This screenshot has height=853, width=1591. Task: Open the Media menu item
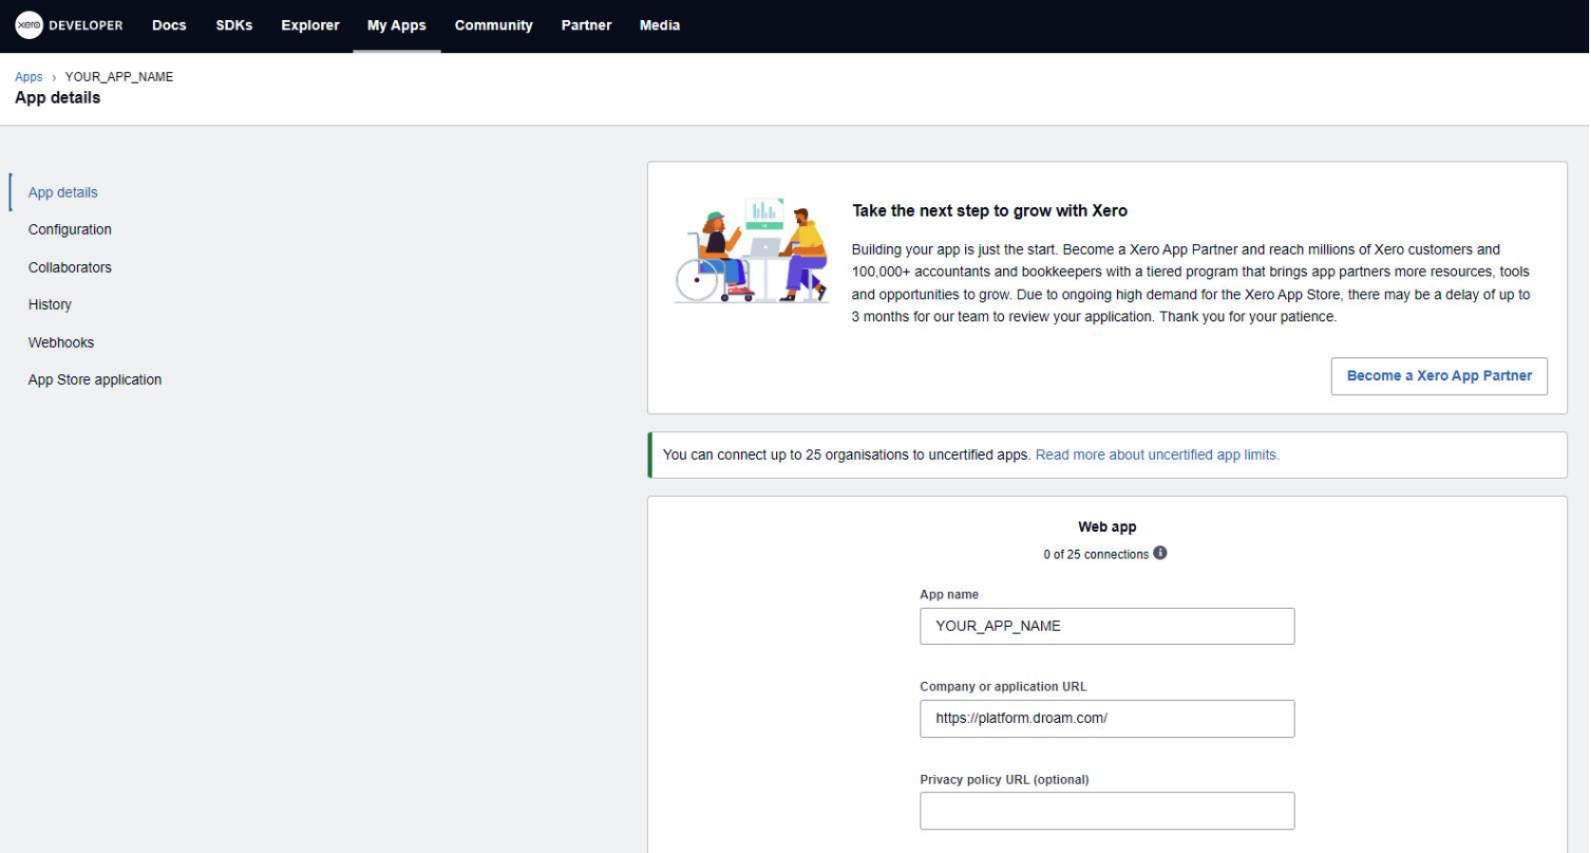pyautogui.click(x=659, y=26)
